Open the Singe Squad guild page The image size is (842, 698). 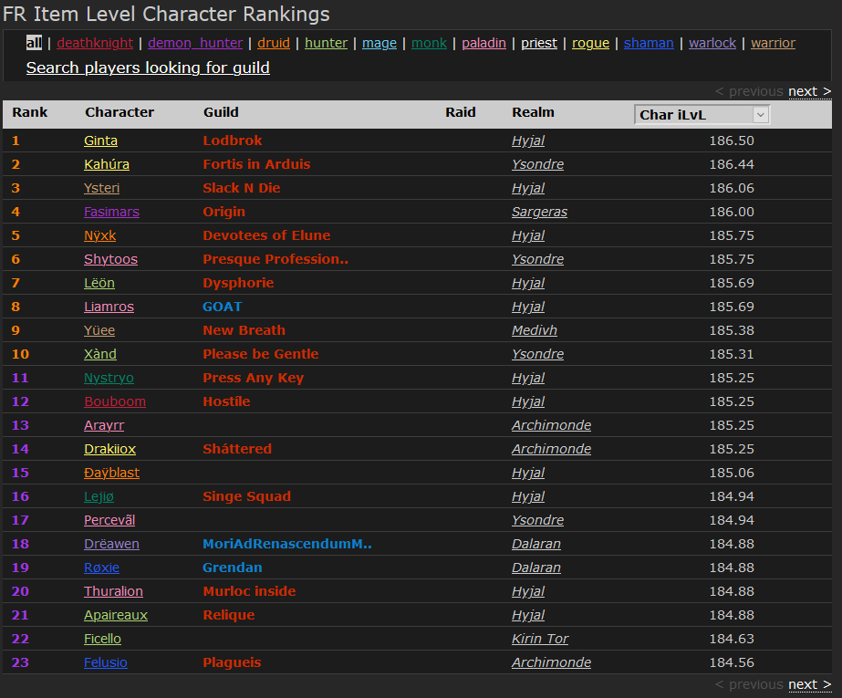[247, 496]
